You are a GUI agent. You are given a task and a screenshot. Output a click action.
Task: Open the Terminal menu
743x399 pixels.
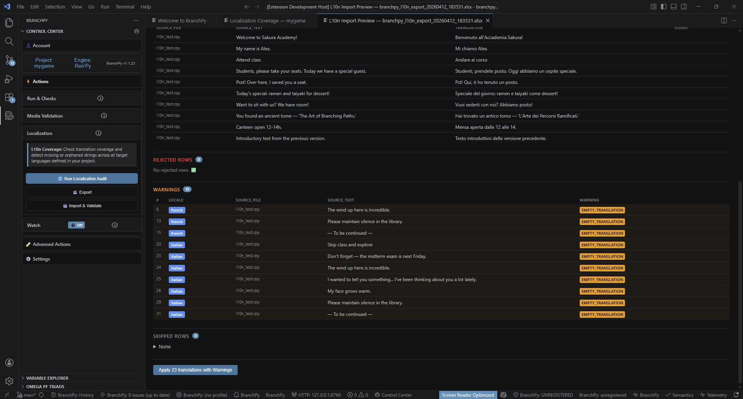tap(125, 7)
